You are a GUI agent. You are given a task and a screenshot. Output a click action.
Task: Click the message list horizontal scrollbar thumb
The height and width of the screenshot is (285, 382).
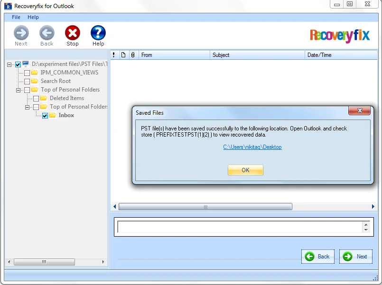(x=205, y=207)
